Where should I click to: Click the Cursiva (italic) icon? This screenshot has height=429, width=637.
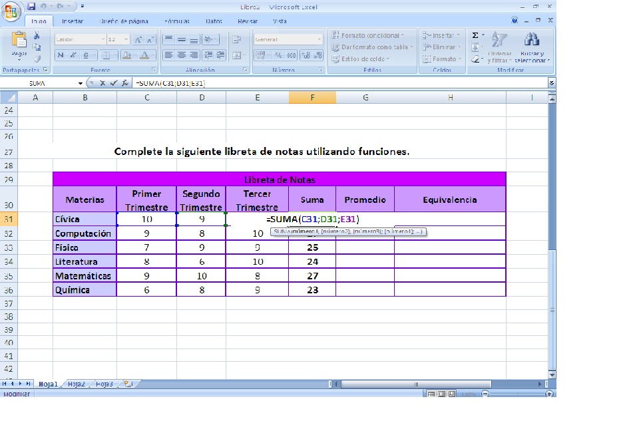coord(72,55)
